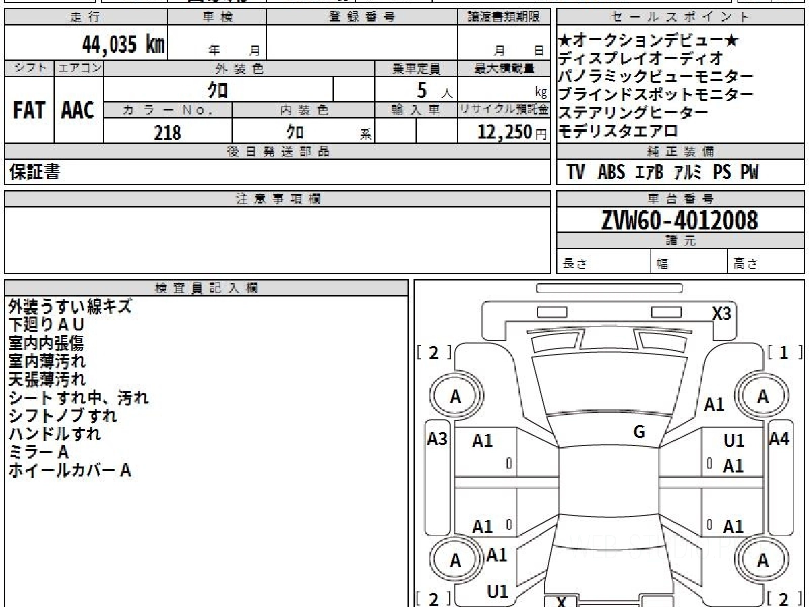Select the エアB airbag entry
This screenshot has width=809, height=607.
[x=650, y=173]
